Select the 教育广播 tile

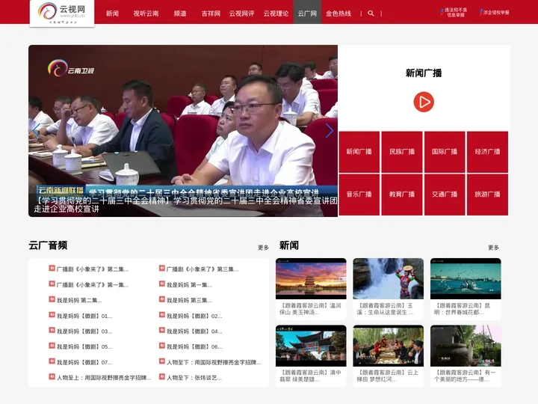tap(402, 195)
